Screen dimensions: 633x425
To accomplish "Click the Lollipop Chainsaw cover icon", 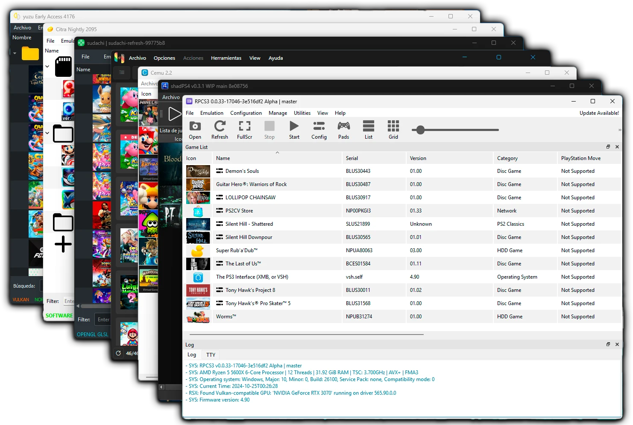I will (198, 198).
